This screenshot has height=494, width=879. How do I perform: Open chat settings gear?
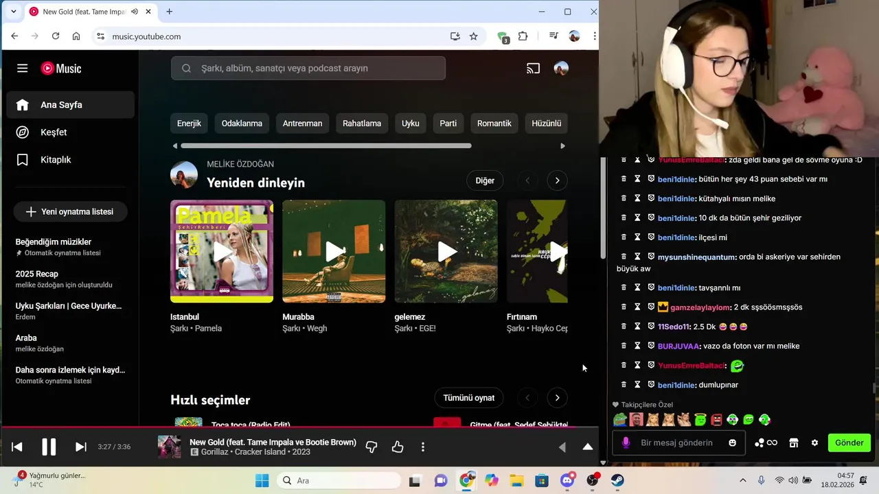coord(814,443)
